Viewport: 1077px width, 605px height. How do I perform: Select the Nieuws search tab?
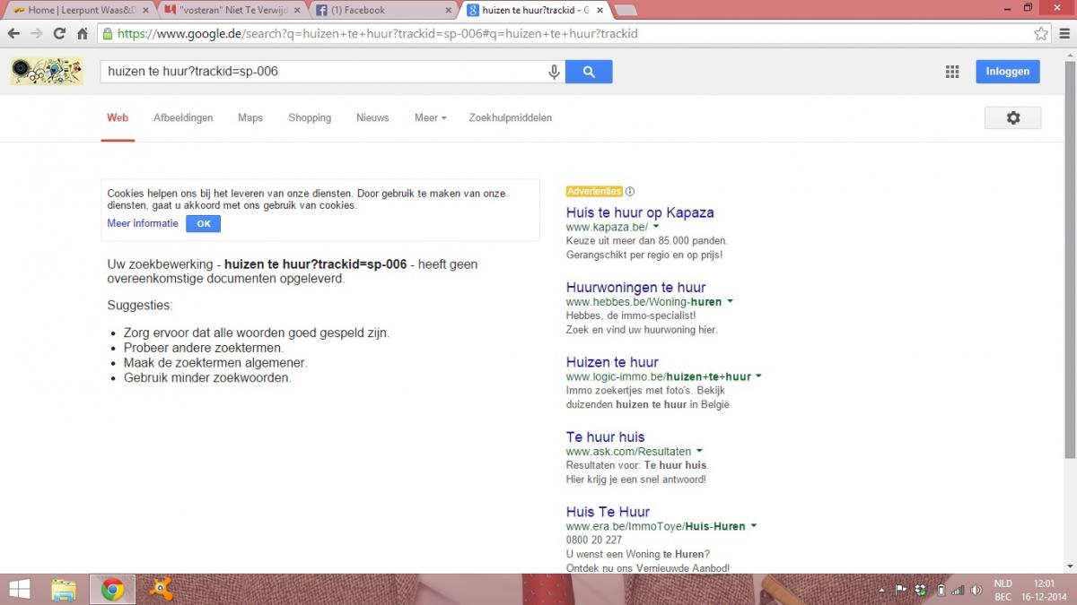click(372, 117)
